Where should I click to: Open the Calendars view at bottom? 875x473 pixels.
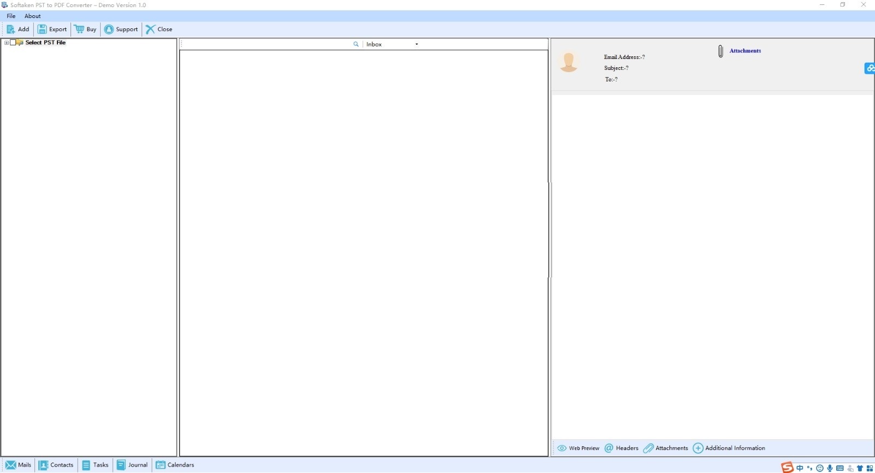tap(175, 465)
